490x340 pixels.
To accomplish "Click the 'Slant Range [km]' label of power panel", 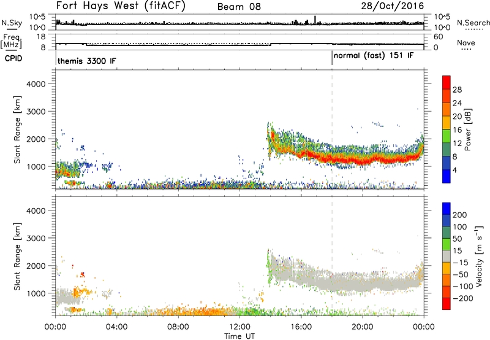I will coord(17,129).
